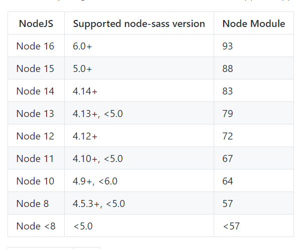Select the 4.9+, <6.0 version cell
Image resolution: width=305 pixels, height=249 pixels.
point(95,181)
